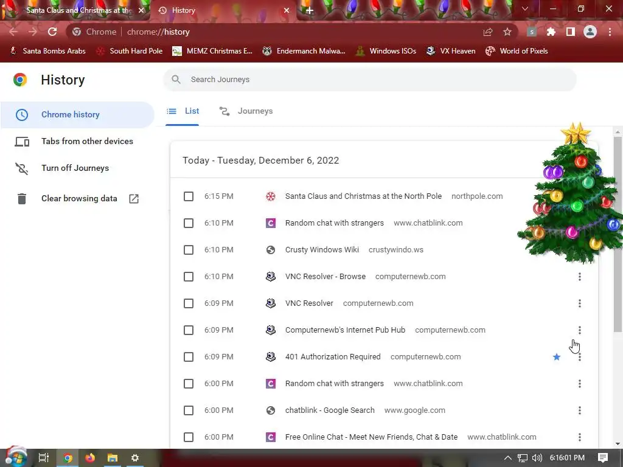
Task: Close the History tab
Action: (287, 10)
